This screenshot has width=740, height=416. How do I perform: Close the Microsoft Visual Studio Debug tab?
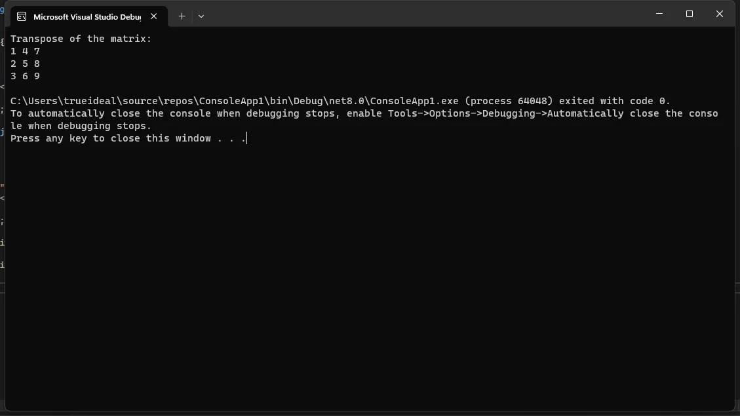coord(154,16)
